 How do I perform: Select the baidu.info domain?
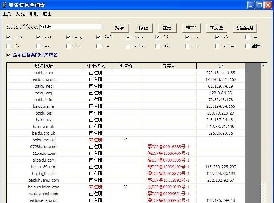pyautogui.click(x=44, y=100)
